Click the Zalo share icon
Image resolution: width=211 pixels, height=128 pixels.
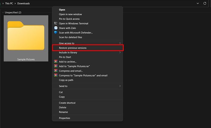pos(56,28)
